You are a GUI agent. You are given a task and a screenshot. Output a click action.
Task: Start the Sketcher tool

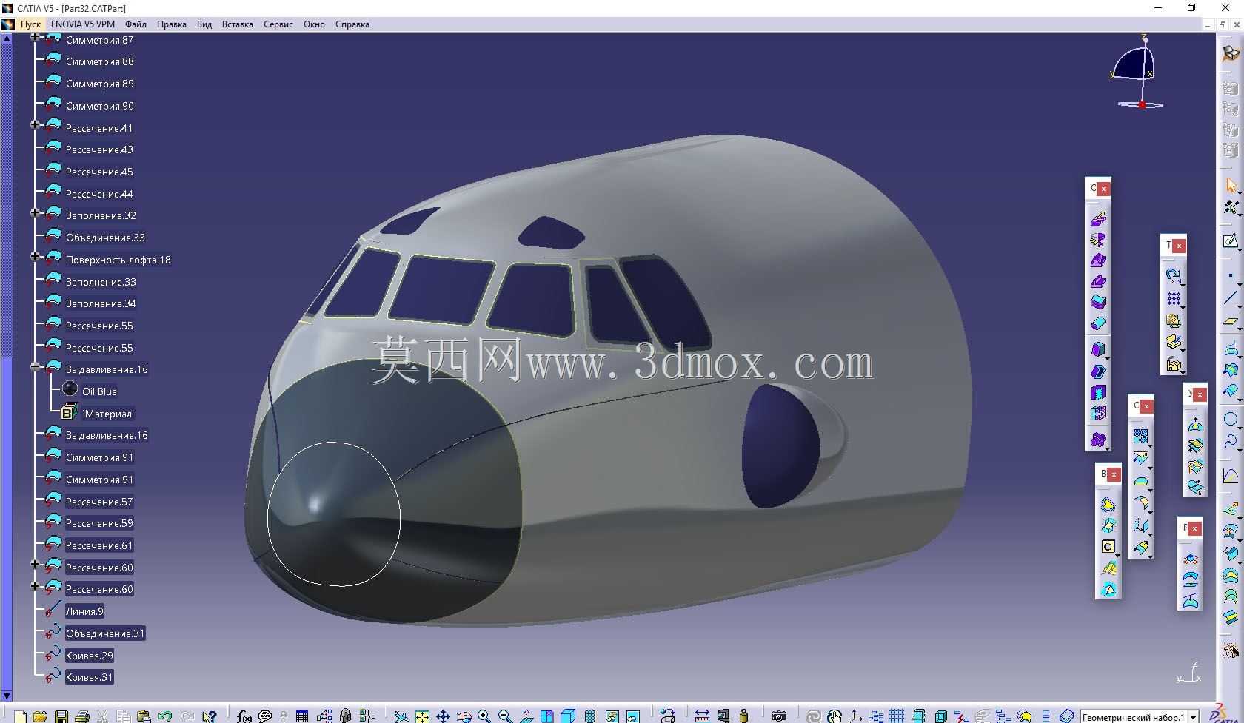1230,241
